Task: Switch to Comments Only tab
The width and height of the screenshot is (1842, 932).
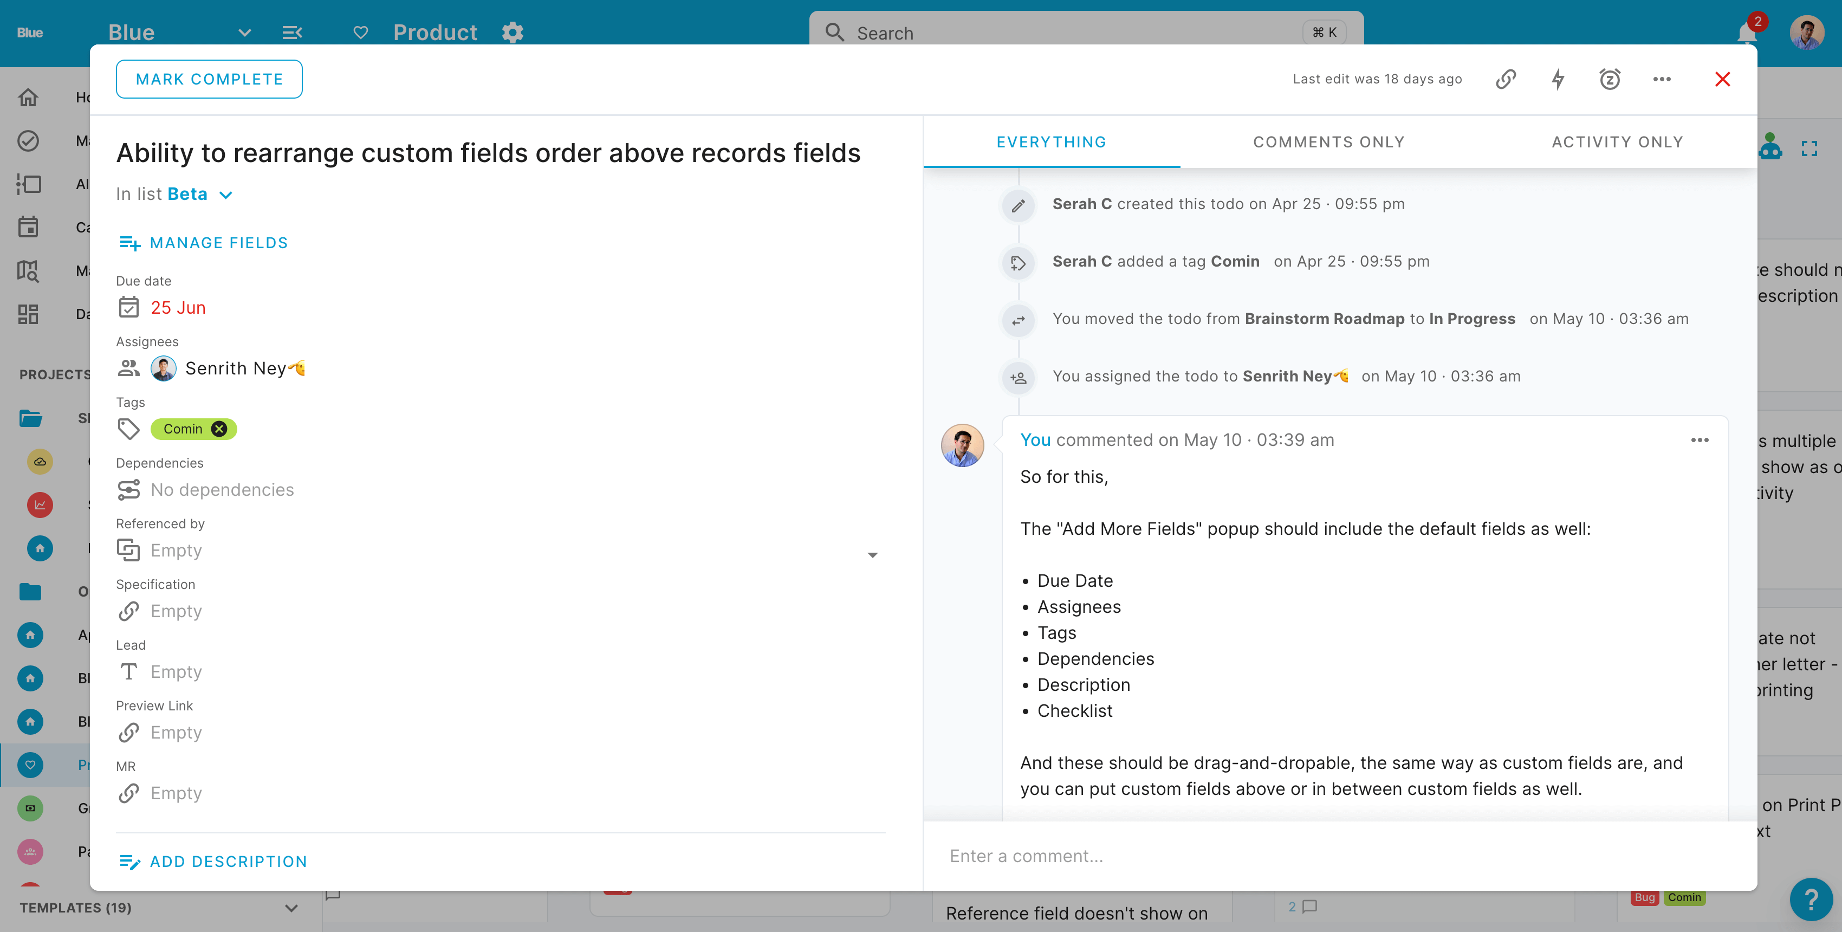Action: click(1328, 141)
